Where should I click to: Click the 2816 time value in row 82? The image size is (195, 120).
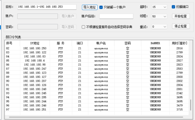click(x=179, y=48)
